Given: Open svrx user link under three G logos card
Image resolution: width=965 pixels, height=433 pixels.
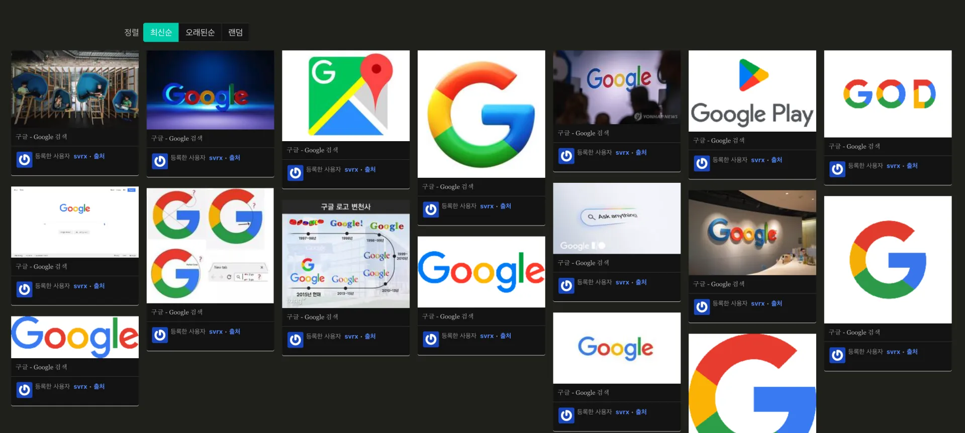Looking at the screenshot, I should click(216, 332).
